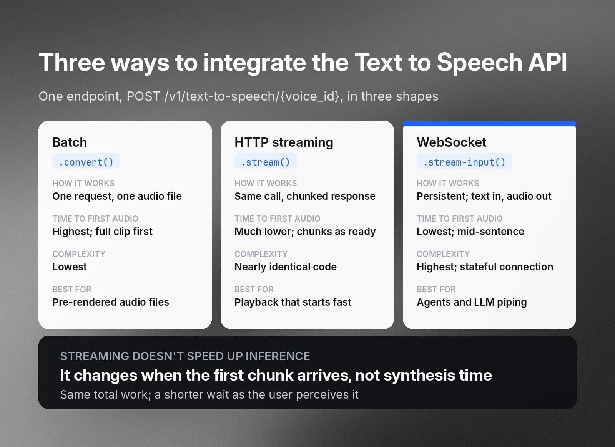Screen dimensions: 615x447
Task: Click the ".stream-input()" code badge
Action: 464,162
